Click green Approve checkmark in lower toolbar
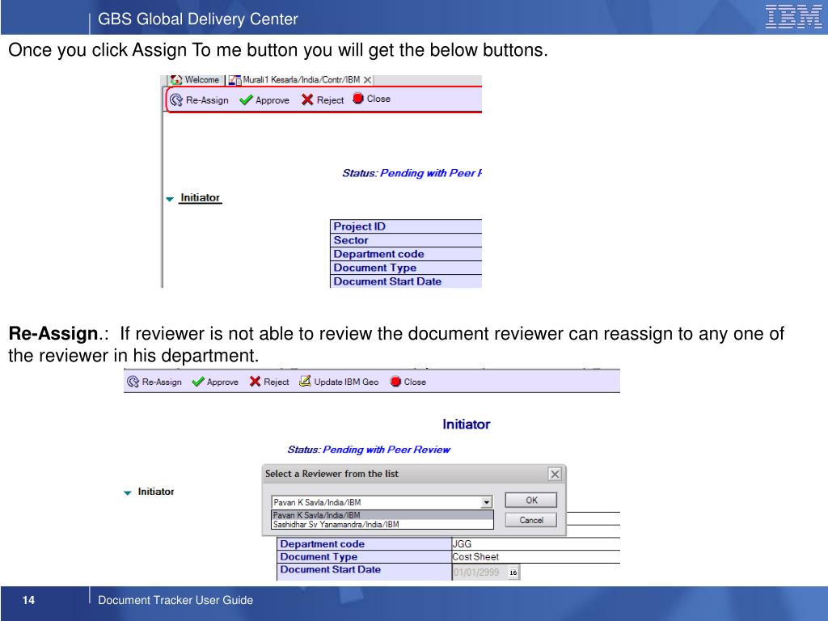 (198, 382)
